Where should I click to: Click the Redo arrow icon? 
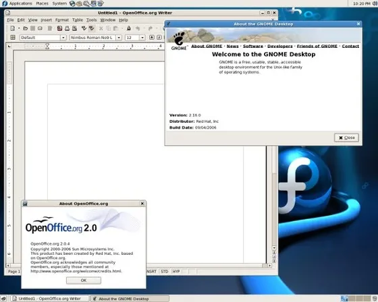click(x=151, y=28)
